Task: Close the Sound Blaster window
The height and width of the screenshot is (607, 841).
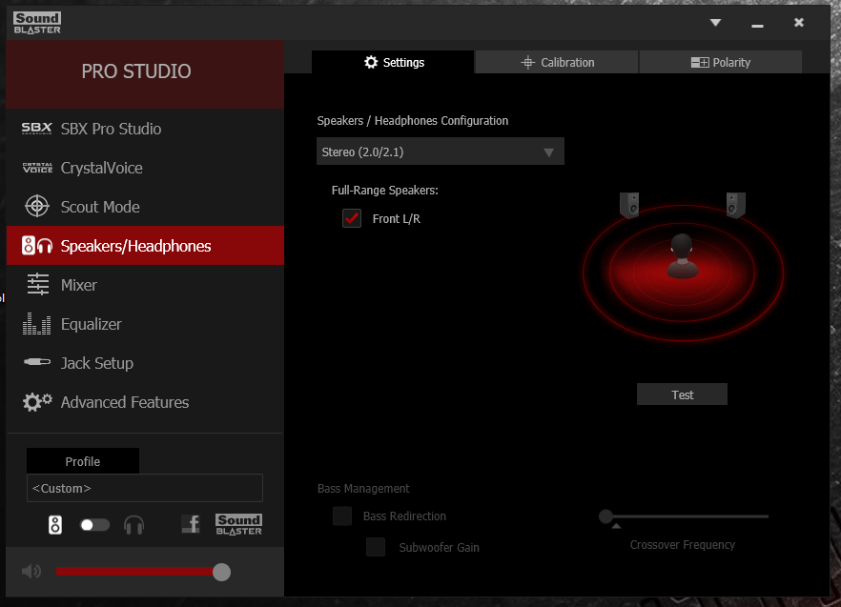Action: pyautogui.click(x=799, y=23)
